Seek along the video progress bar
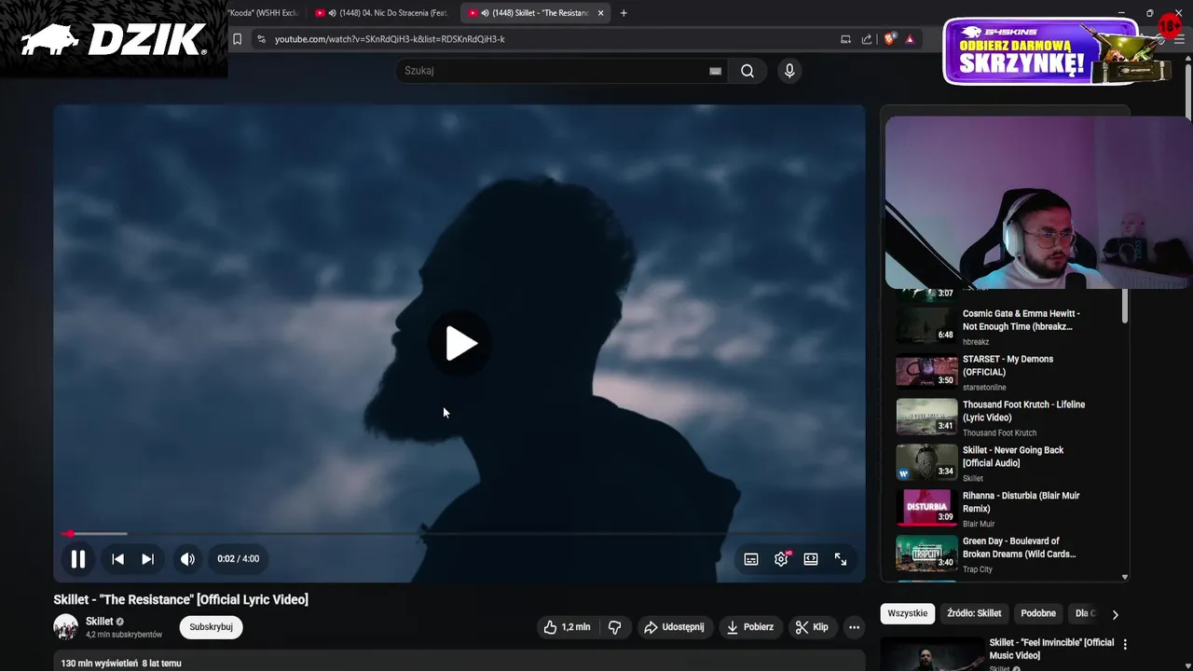This screenshot has width=1193, height=671. click(x=459, y=534)
